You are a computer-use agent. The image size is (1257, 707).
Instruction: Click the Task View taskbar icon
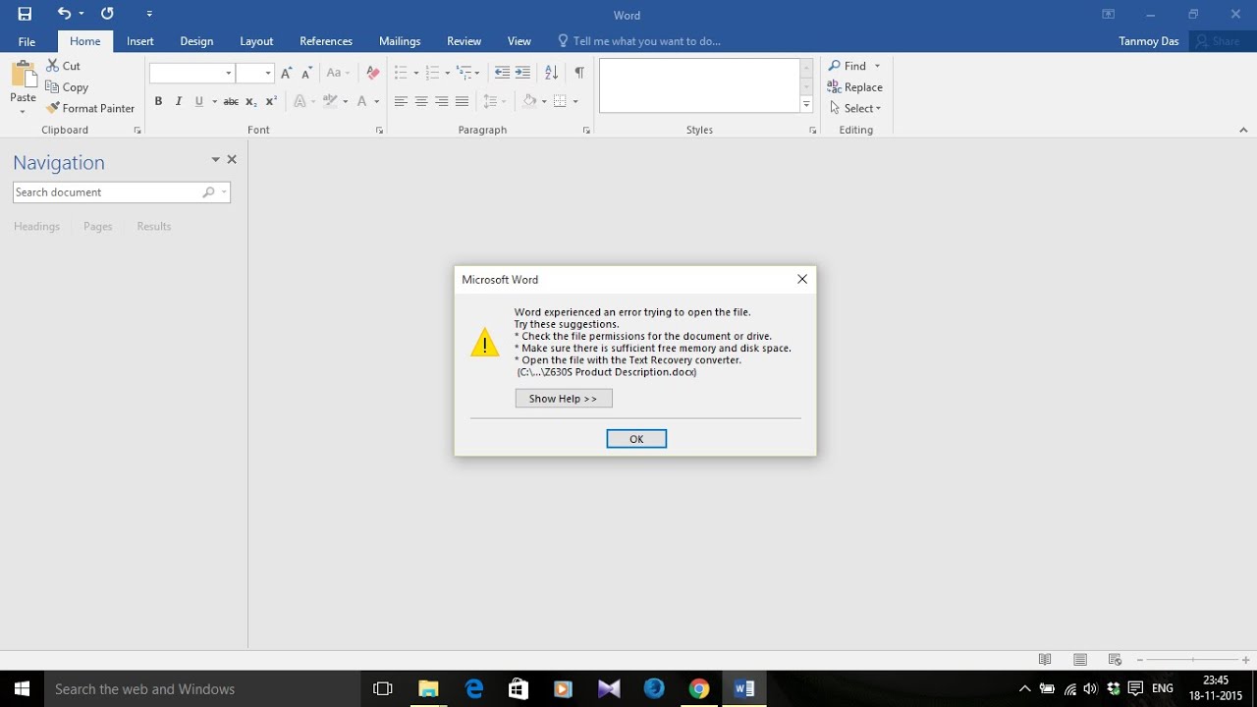(383, 689)
